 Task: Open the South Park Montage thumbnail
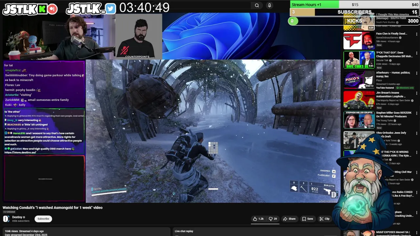[x=359, y=22]
